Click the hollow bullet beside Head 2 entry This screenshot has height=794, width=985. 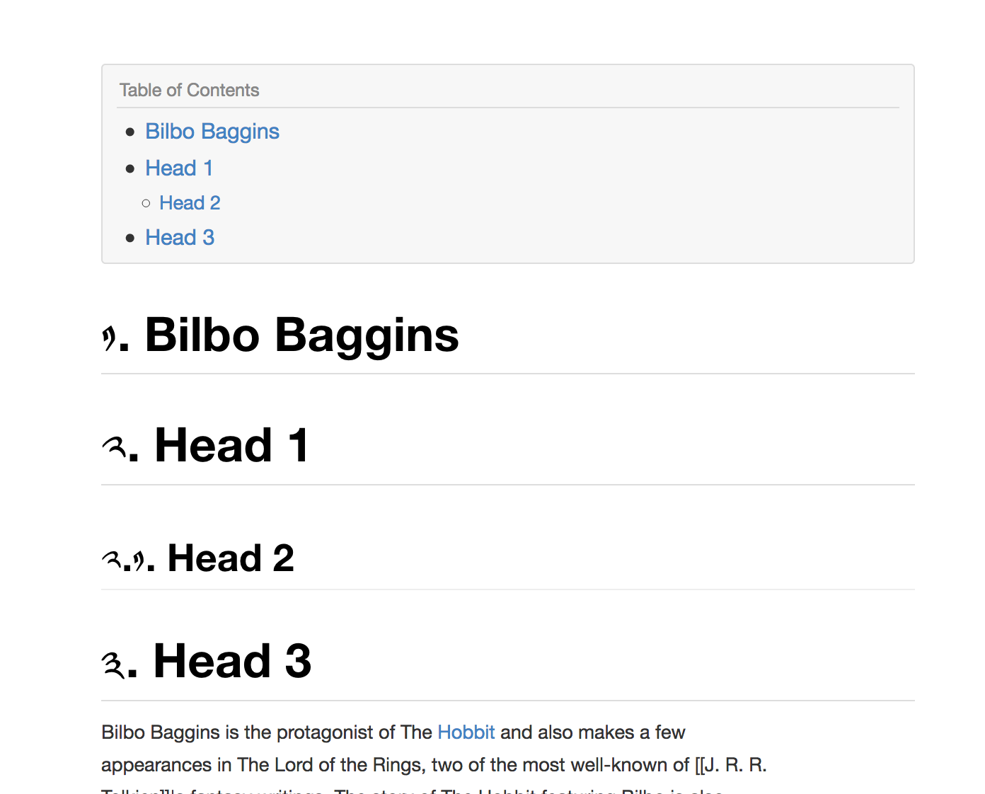coord(146,204)
